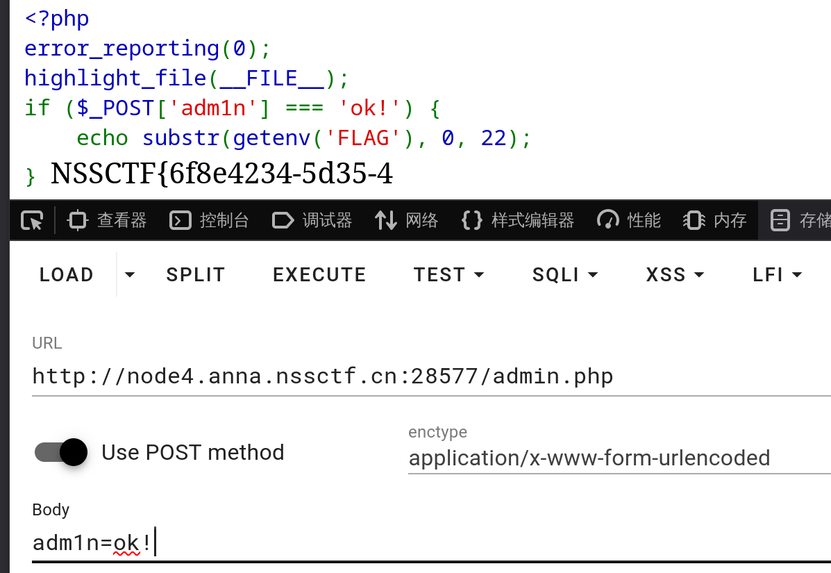Viewport: 831px width, 573px height.
Task: Open the SQLI payload dropdown
Action: [564, 274]
